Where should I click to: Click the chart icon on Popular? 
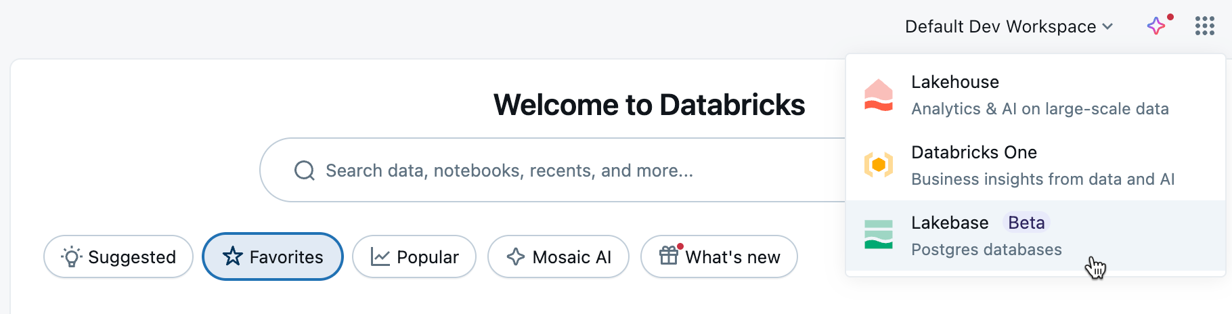point(380,257)
